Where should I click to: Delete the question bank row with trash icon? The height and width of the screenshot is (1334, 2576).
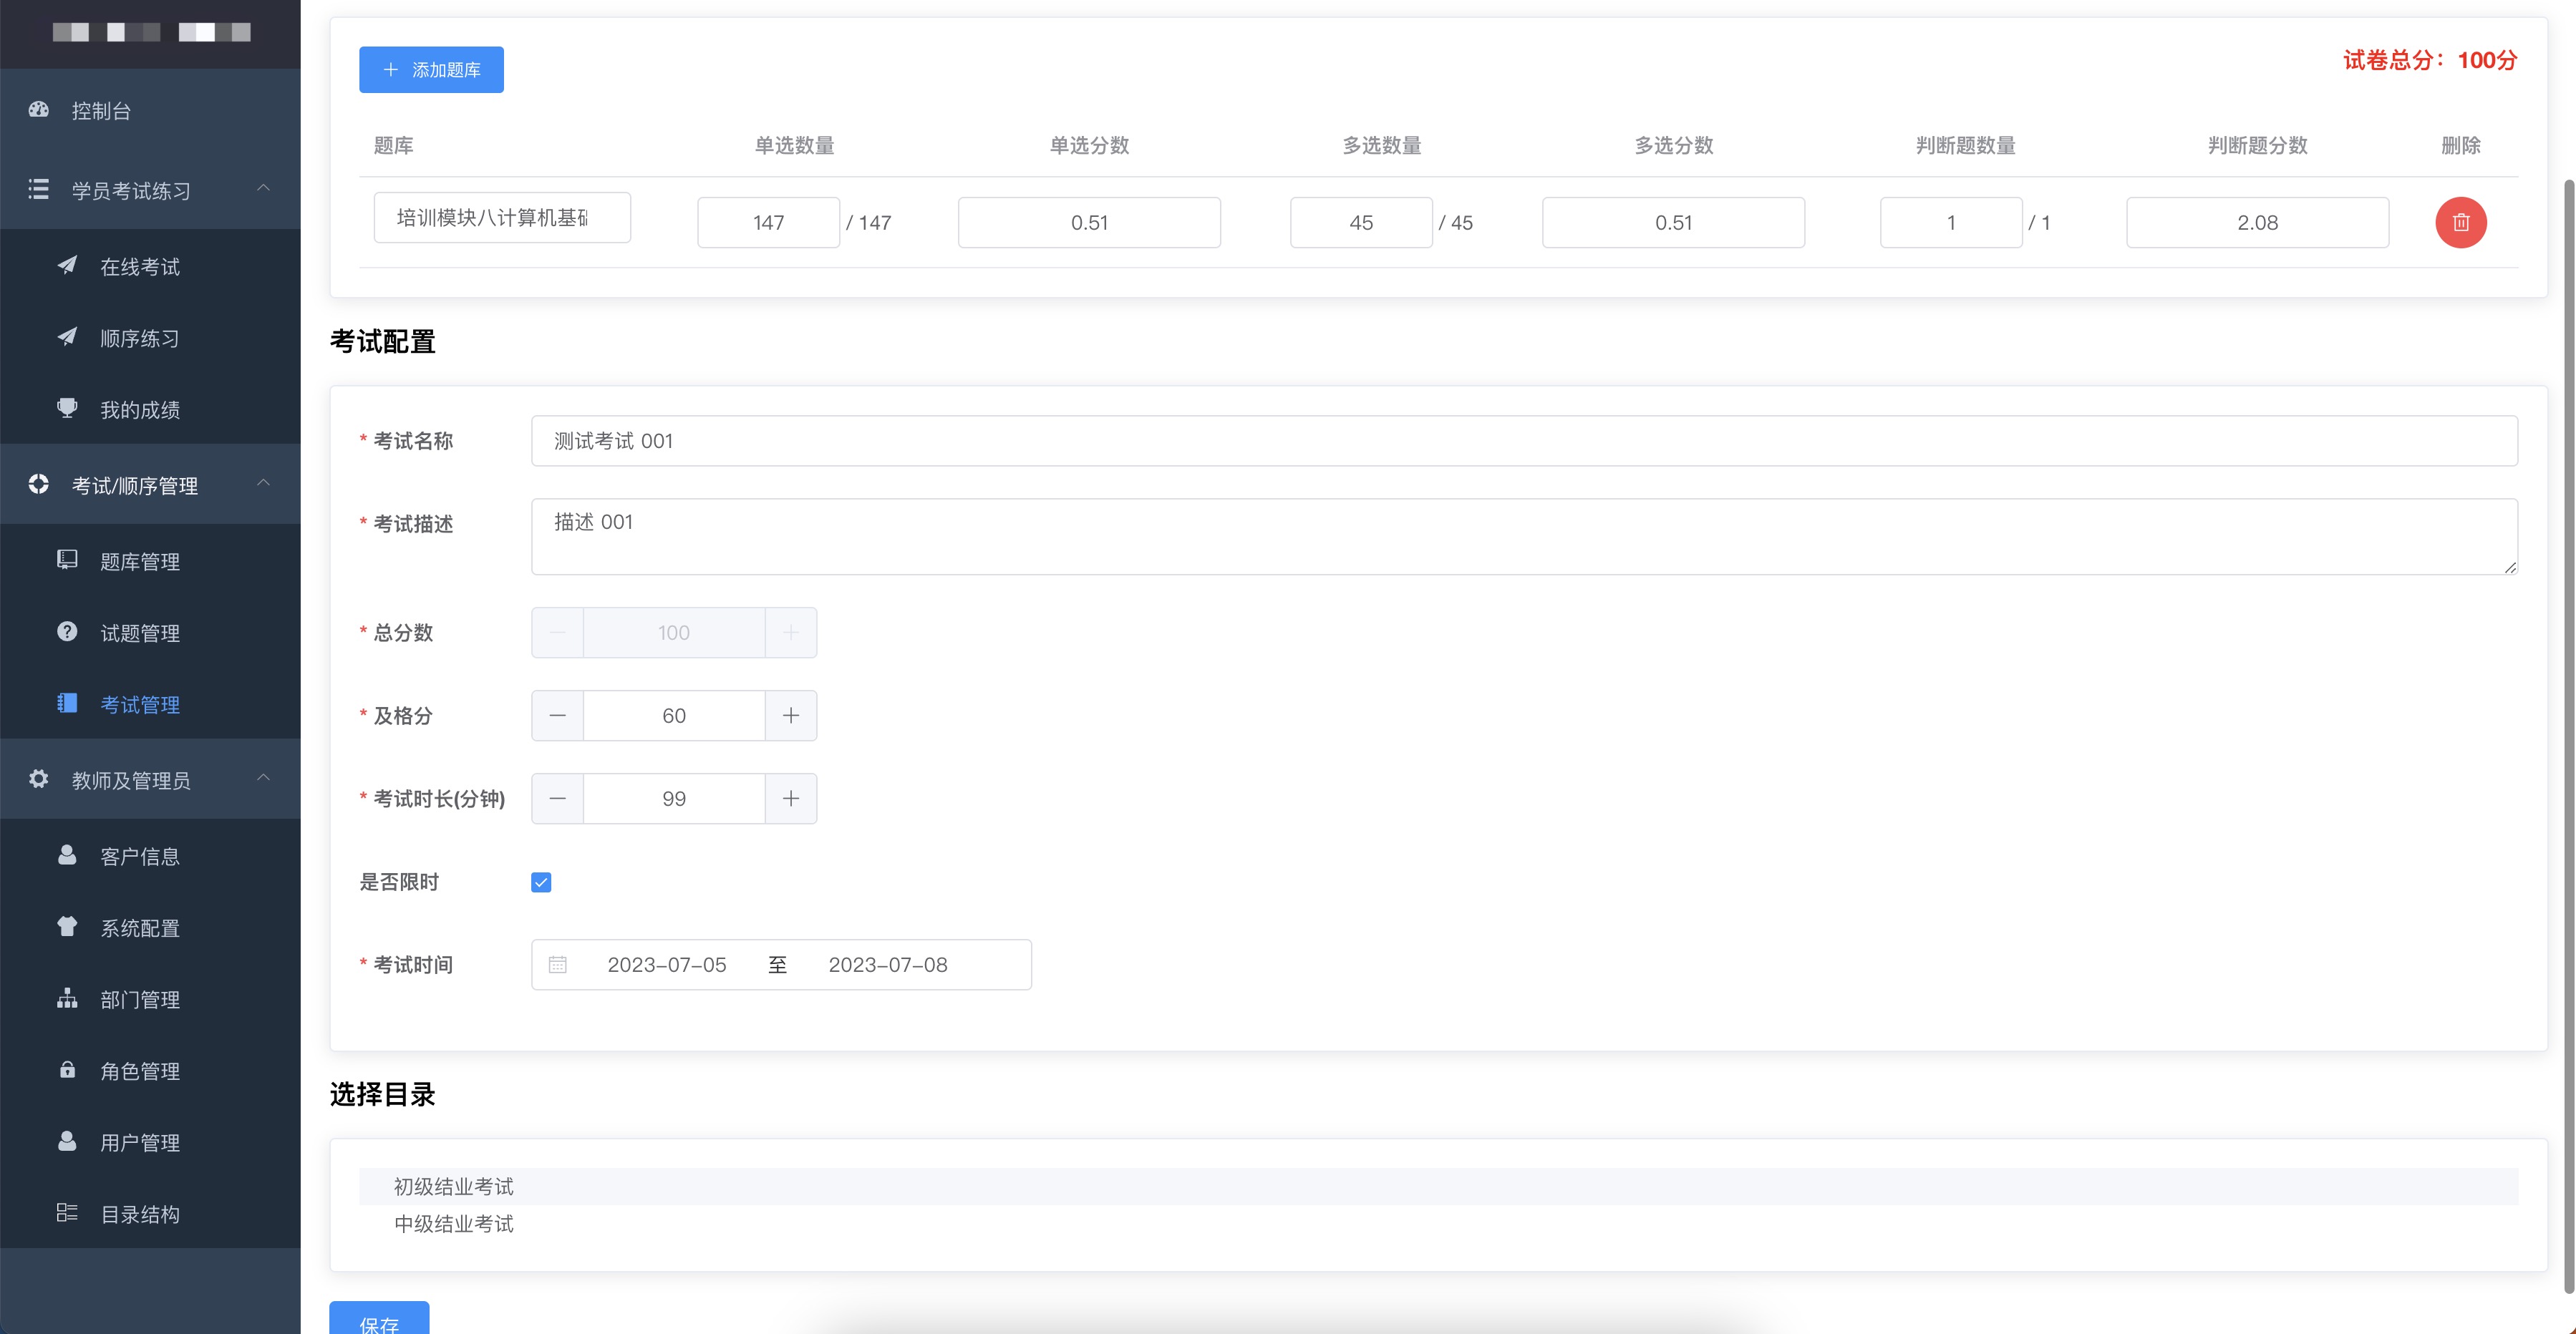coord(2460,222)
